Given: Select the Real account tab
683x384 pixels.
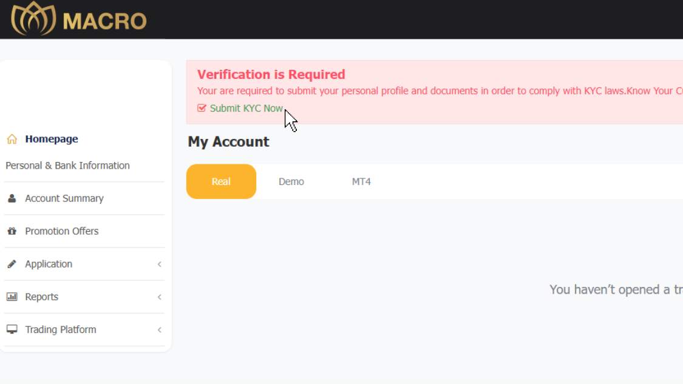Looking at the screenshot, I should point(221,181).
